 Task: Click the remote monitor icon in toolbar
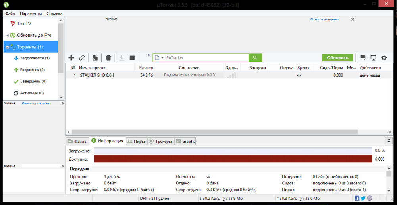pyautogui.click(x=373, y=58)
